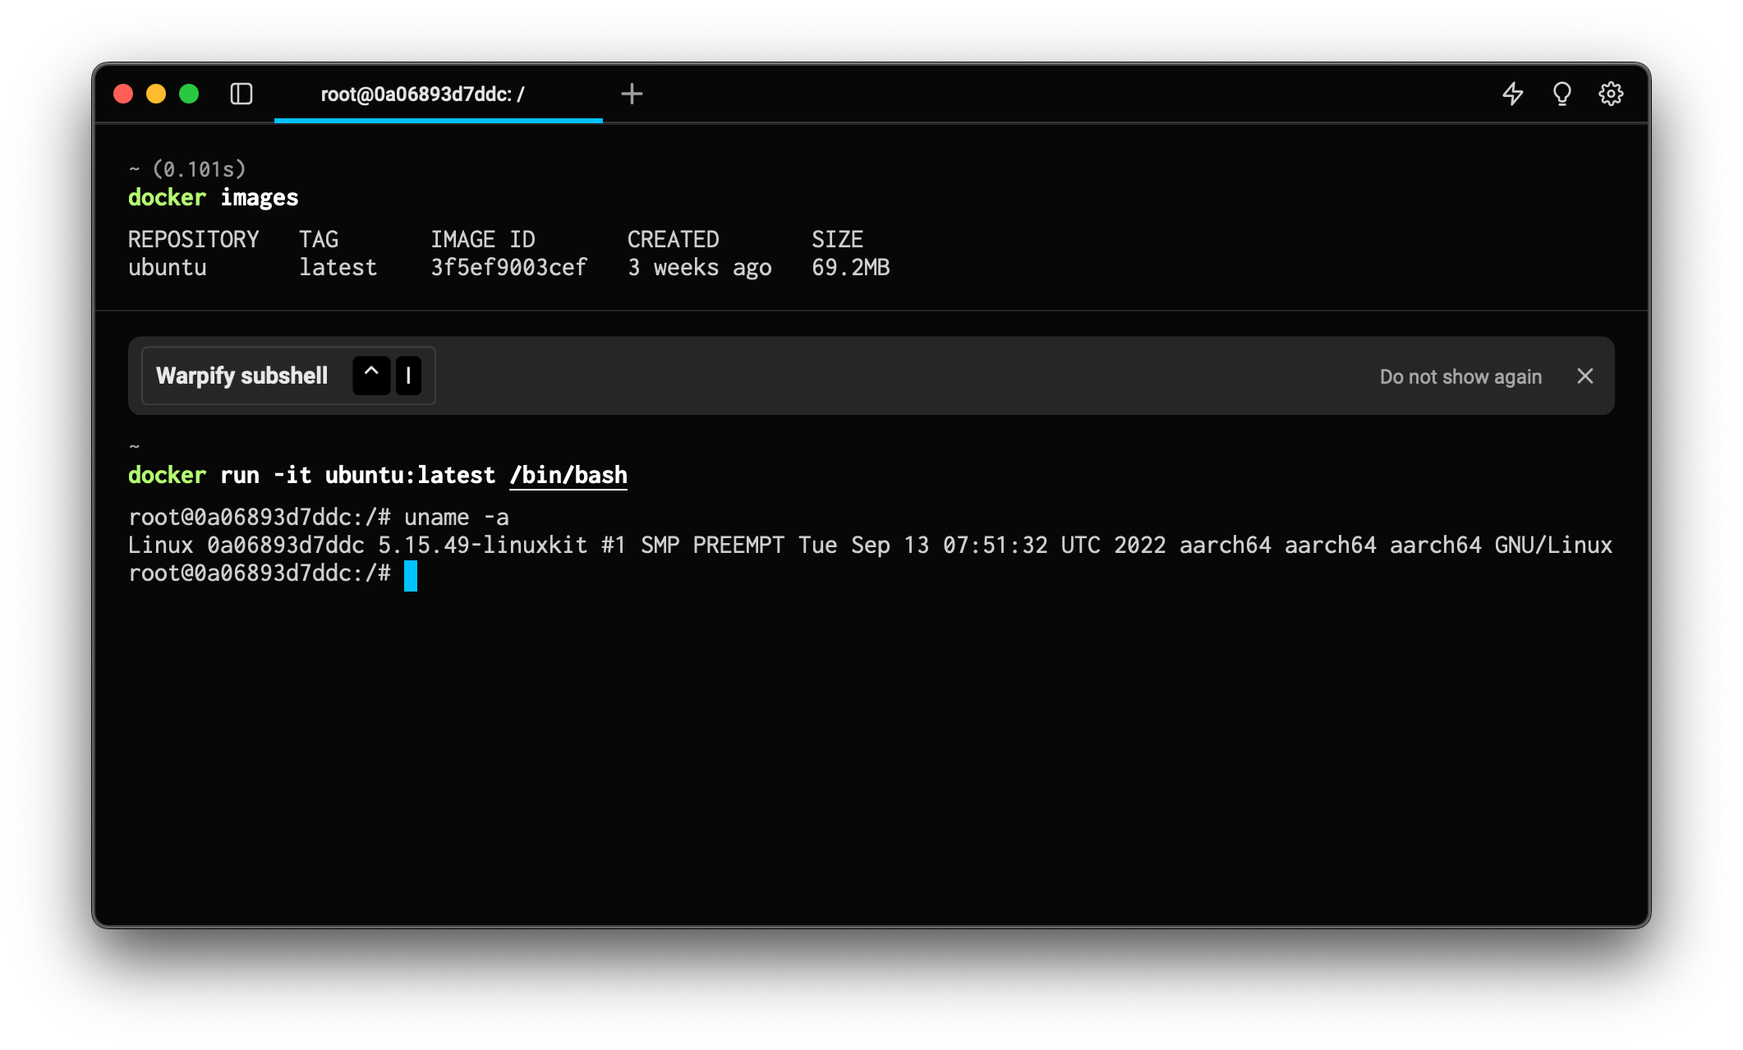Open Warp AI via the lightning bolt icon
This screenshot has width=1743, height=1050.
[x=1512, y=94]
